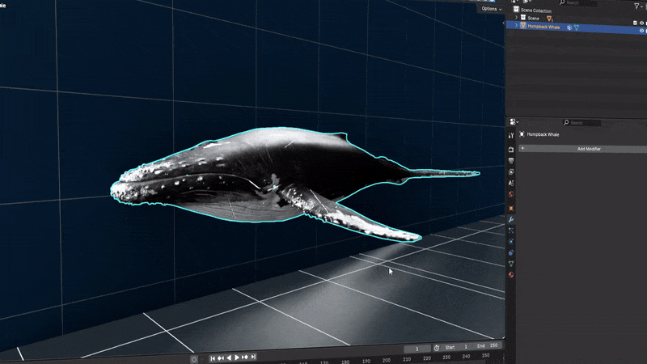Open the Object Data mesh tab
This screenshot has width=647, height=364.
click(x=511, y=264)
